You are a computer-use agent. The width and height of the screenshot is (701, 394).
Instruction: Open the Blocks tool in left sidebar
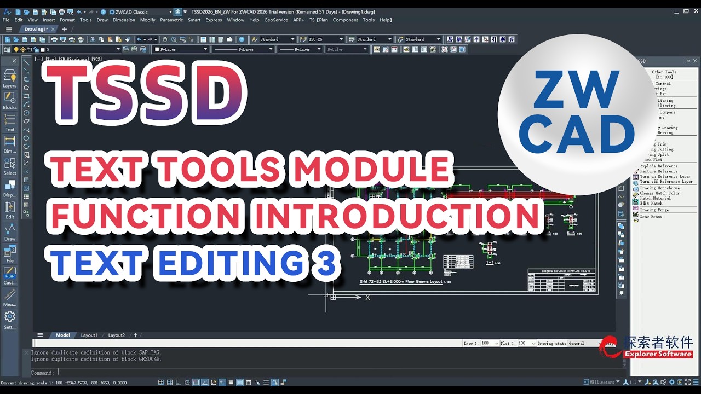pos(10,101)
